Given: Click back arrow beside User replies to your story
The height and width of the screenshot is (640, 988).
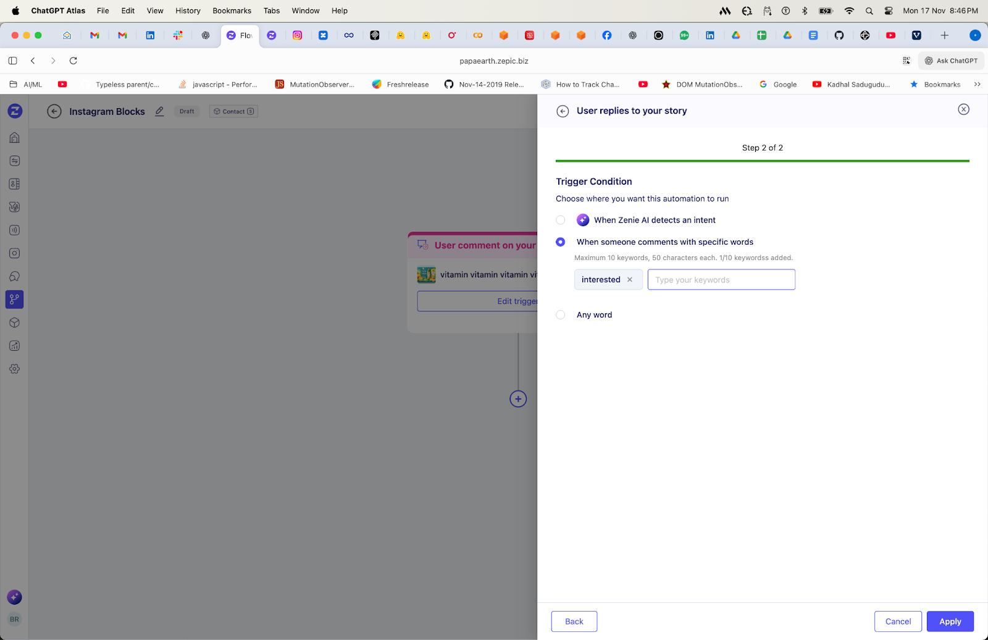Looking at the screenshot, I should pyautogui.click(x=563, y=111).
